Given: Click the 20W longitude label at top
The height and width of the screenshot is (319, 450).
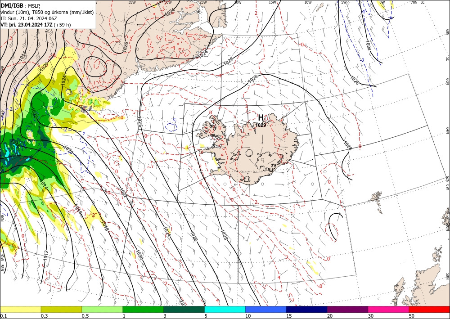Looking at the screenshot, I should [237, 2].
